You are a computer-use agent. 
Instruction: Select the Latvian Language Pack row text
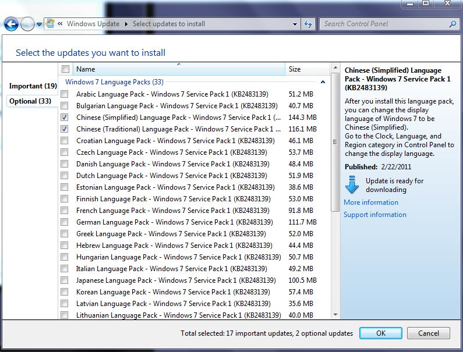click(x=174, y=304)
